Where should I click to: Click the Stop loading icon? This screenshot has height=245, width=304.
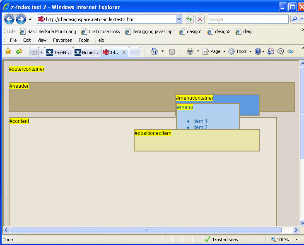click(200, 19)
